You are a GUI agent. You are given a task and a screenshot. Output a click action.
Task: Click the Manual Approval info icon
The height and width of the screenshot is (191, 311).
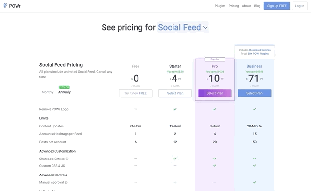(x=66, y=182)
